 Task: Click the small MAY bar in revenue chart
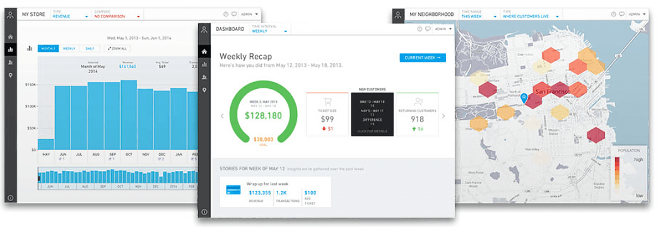coord(46,144)
